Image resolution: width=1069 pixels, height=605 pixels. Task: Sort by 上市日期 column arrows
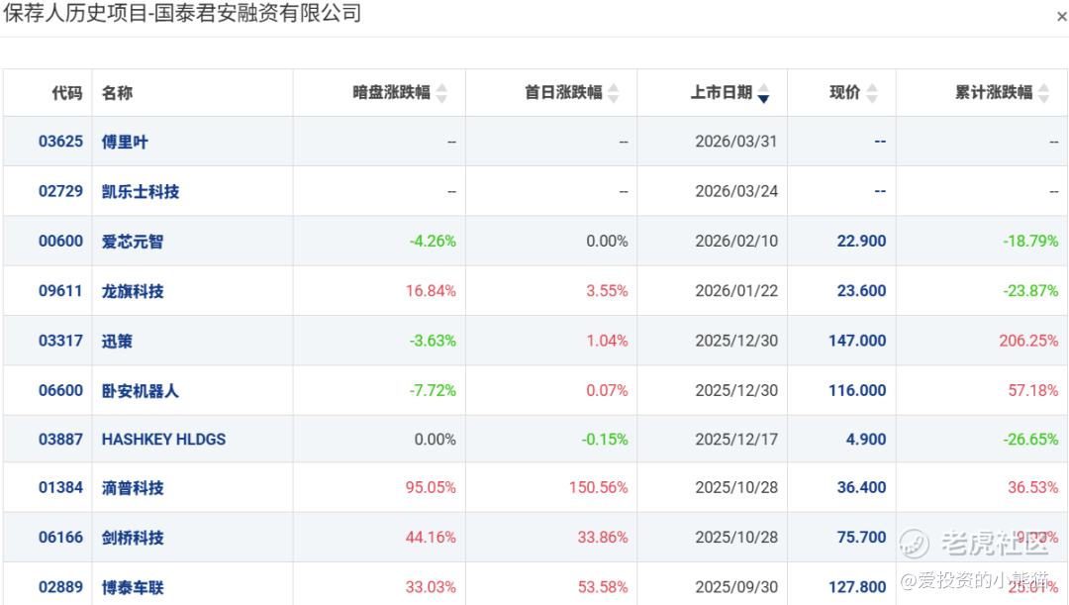pos(763,93)
